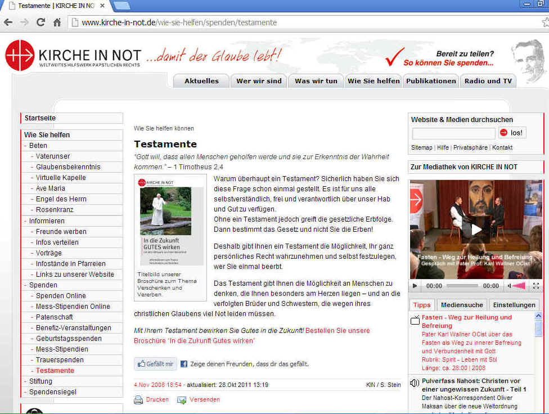
Task: Click the red checkmark spenden banner
Action: tap(439, 58)
